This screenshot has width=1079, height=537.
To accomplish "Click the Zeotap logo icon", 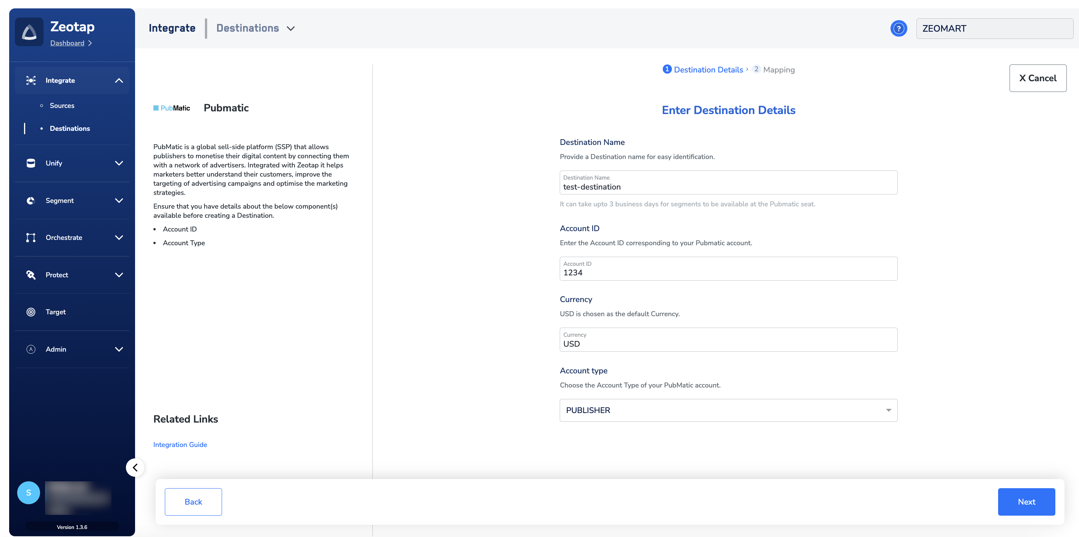I will click(29, 32).
